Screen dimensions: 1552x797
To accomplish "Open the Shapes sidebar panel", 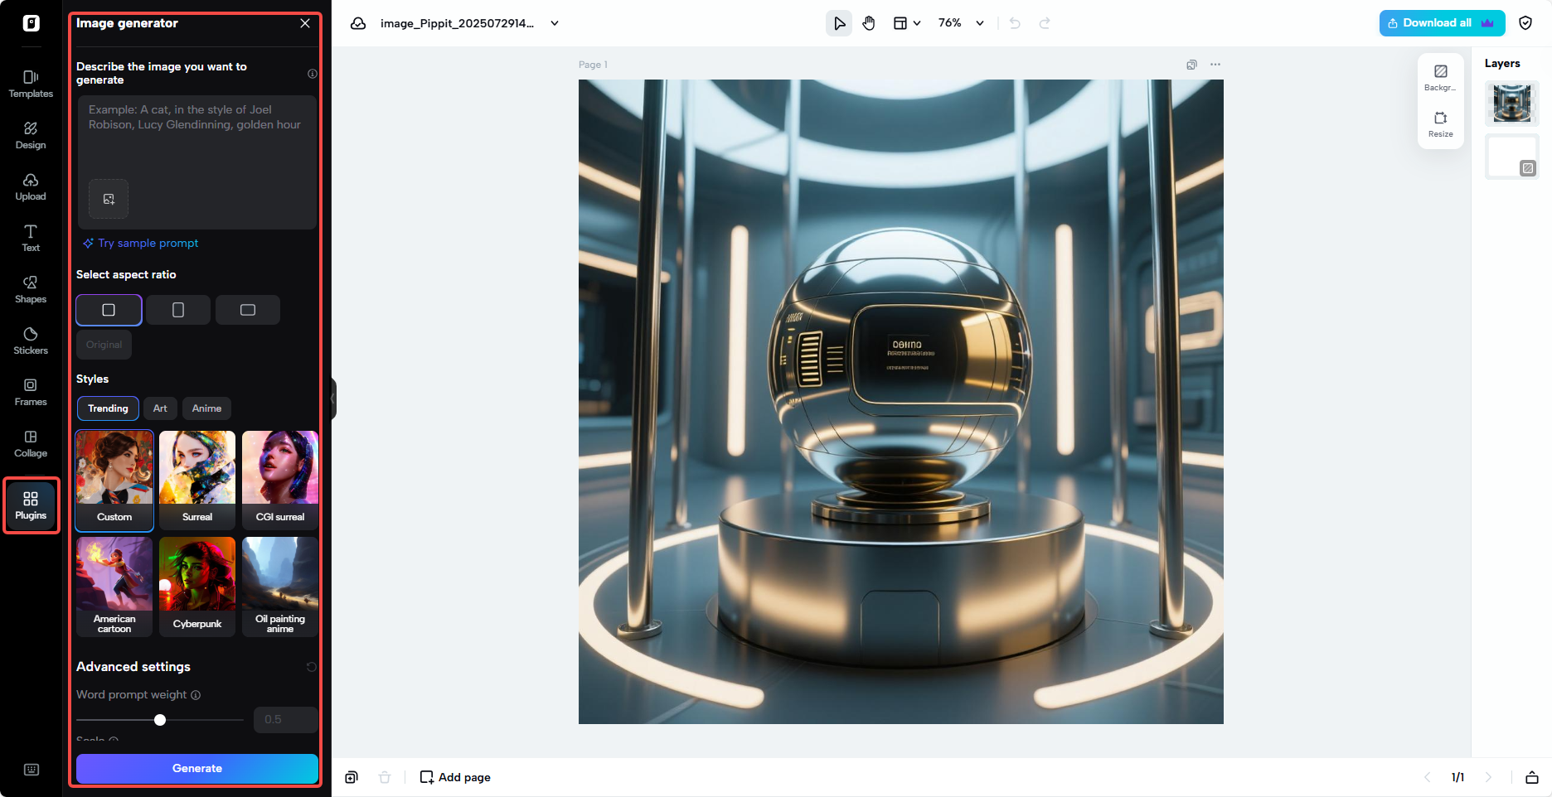I will pos(31,289).
